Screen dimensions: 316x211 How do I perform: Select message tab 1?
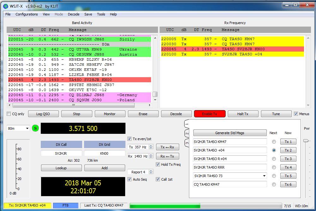coord(187,124)
